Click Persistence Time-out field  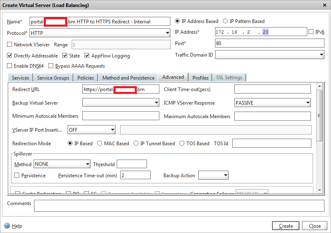click(x=136, y=175)
